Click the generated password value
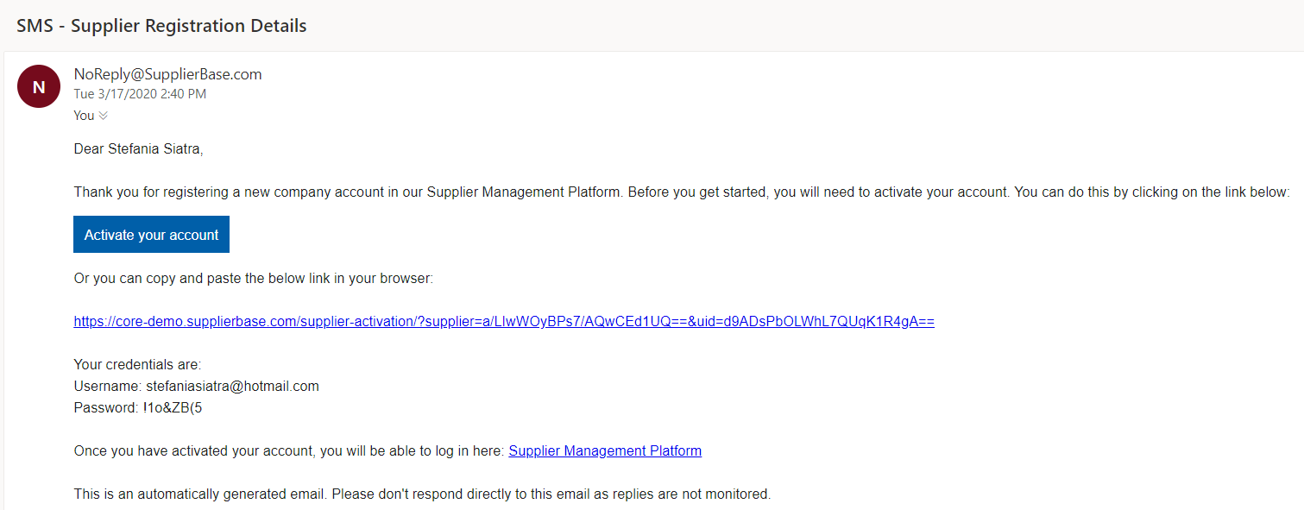1304x510 pixels. (x=172, y=407)
